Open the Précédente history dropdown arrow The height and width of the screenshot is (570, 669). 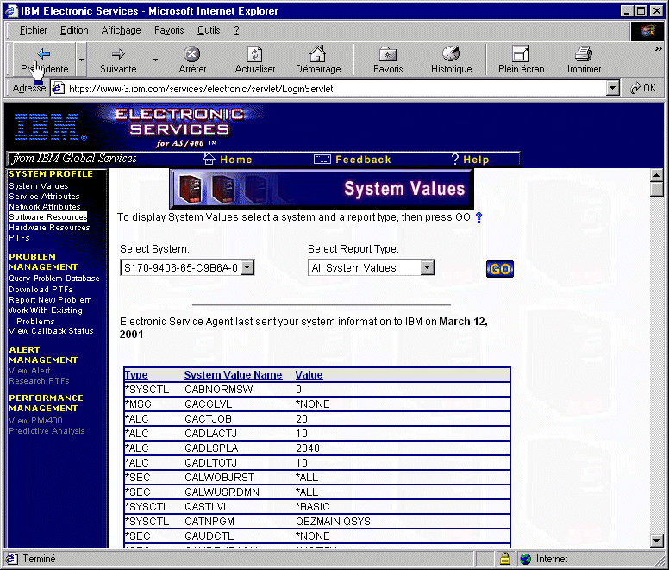pyautogui.click(x=81, y=60)
